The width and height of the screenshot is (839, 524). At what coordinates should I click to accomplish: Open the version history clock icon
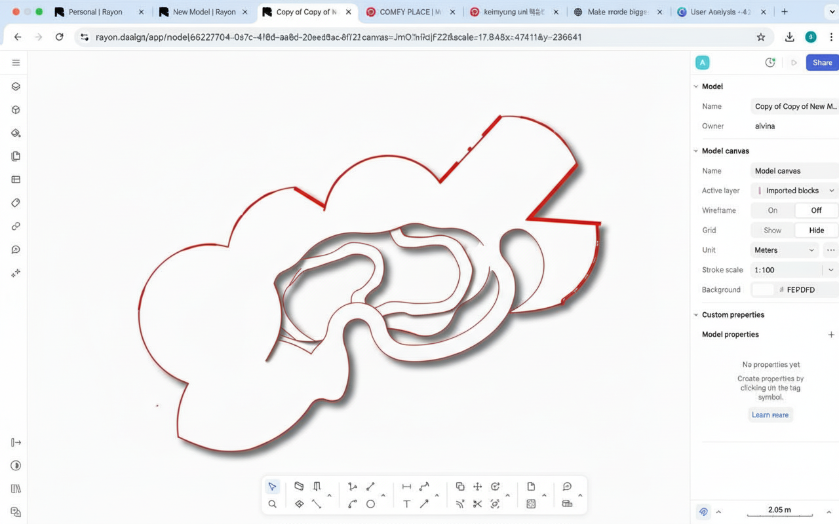pyautogui.click(x=770, y=63)
